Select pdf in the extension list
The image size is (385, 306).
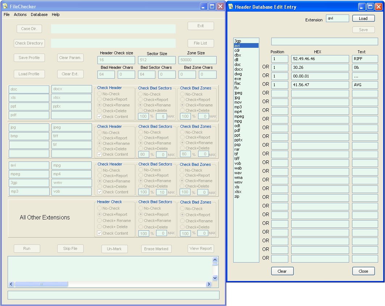(x=246, y=130)
